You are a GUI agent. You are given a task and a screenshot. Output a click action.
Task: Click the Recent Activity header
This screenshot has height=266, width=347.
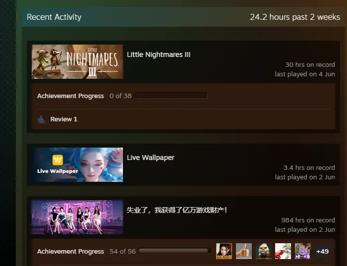[54, 17]
